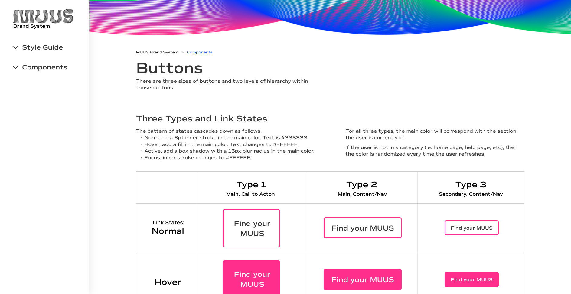Go to the Components breadcrumb link
571x294 pixels.
[x=200, y=52]
